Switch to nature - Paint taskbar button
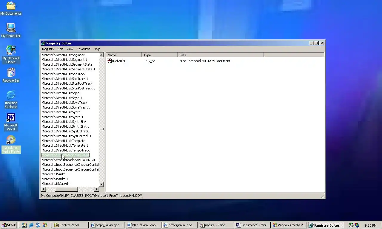Image resolution: width=382 pixels, height=229 pixels. [x=216, y=225]
